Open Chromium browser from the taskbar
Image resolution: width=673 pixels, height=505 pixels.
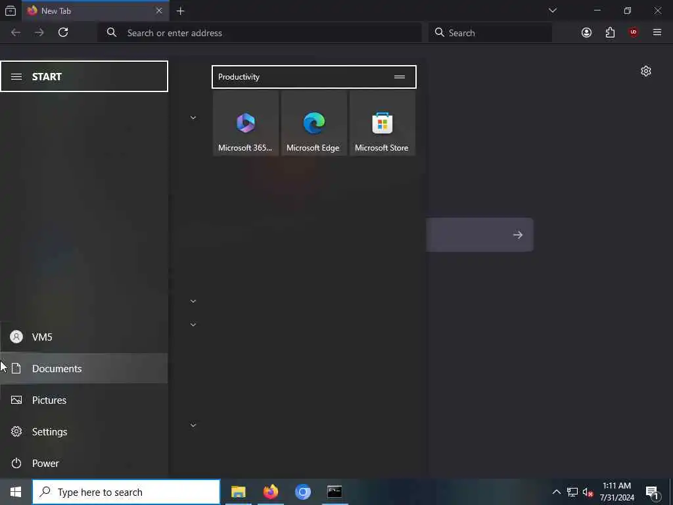click(x=303, y=492)
